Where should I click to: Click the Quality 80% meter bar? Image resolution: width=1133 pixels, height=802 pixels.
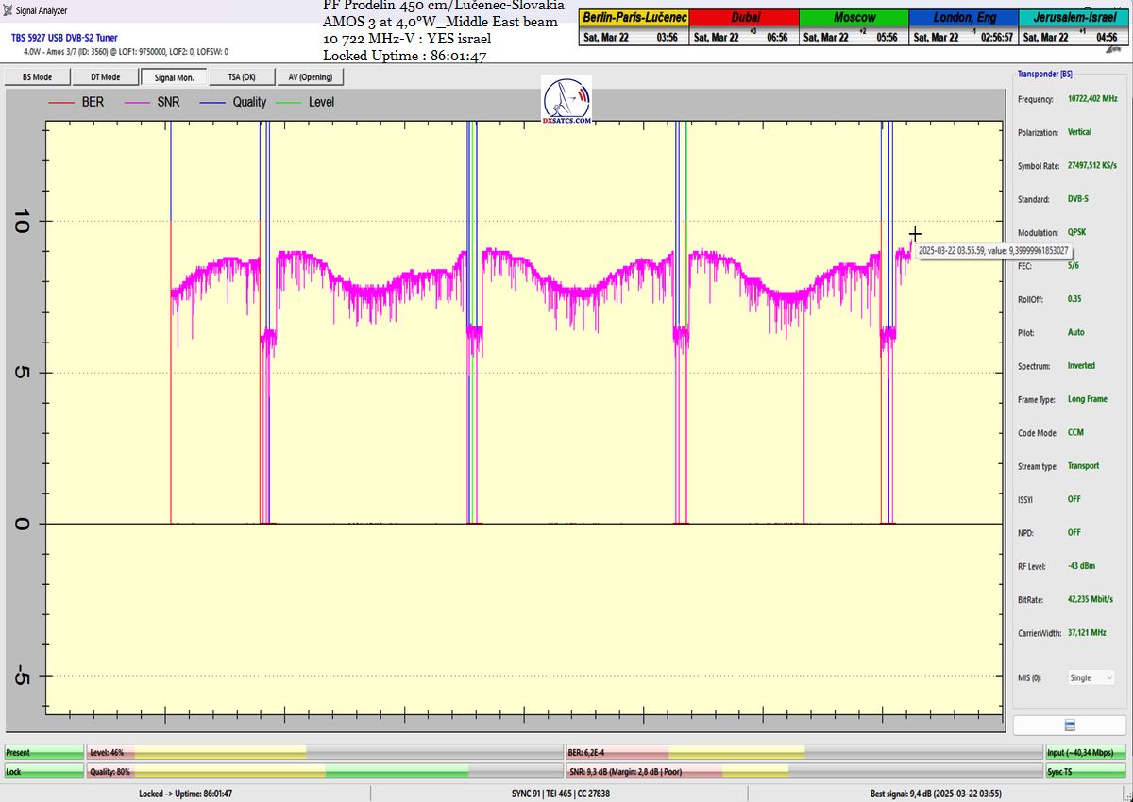(324, 772)
